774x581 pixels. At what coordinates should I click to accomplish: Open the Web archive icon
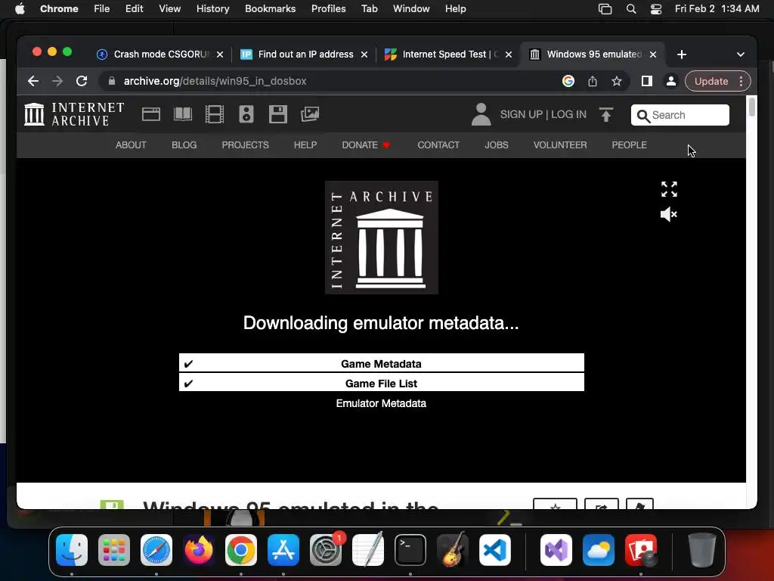[x=151, y=114]
